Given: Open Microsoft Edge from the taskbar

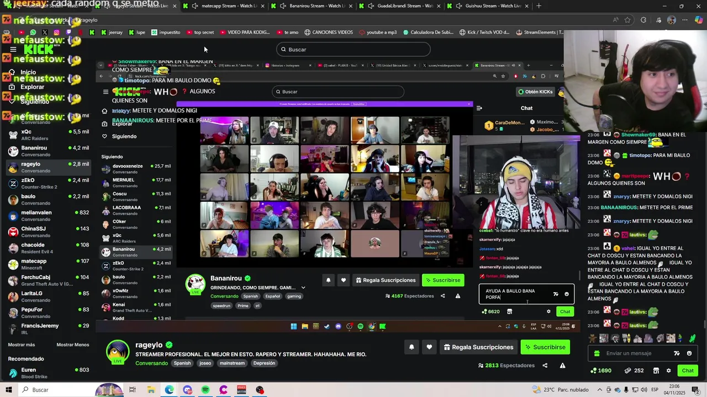Looking at the screenshot, I should [169, 390].
